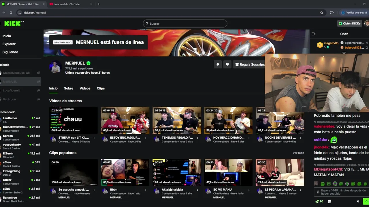
Task: Open TENEMOS REGALO stream video thumbnail
Action: tap(177, 120)
